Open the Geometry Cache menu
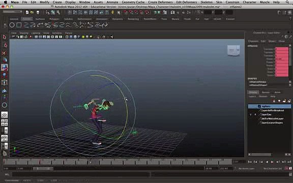 click(133, 2)
